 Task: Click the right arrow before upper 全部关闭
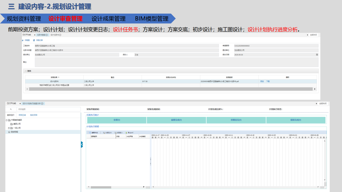pyautogui.click(x=308, y=35)
